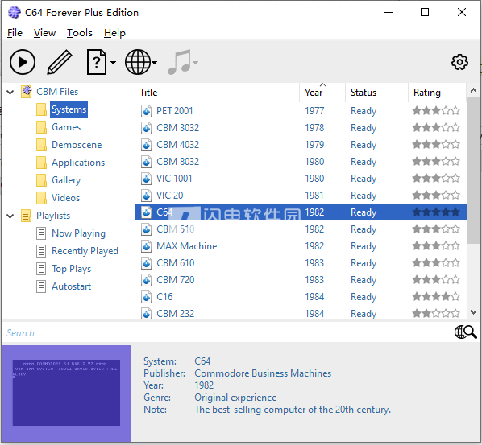
Task: Open the Videos folder
Action: tap(65, 198)
